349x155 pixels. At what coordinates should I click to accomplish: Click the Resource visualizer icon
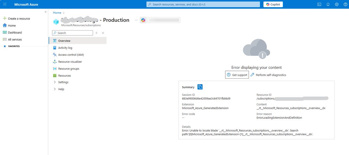click(x=55, y=62)
